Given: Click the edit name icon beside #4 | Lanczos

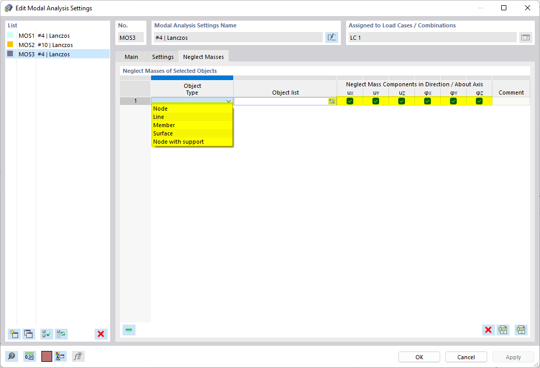Looking at the screenshot, I should [332, 38].
